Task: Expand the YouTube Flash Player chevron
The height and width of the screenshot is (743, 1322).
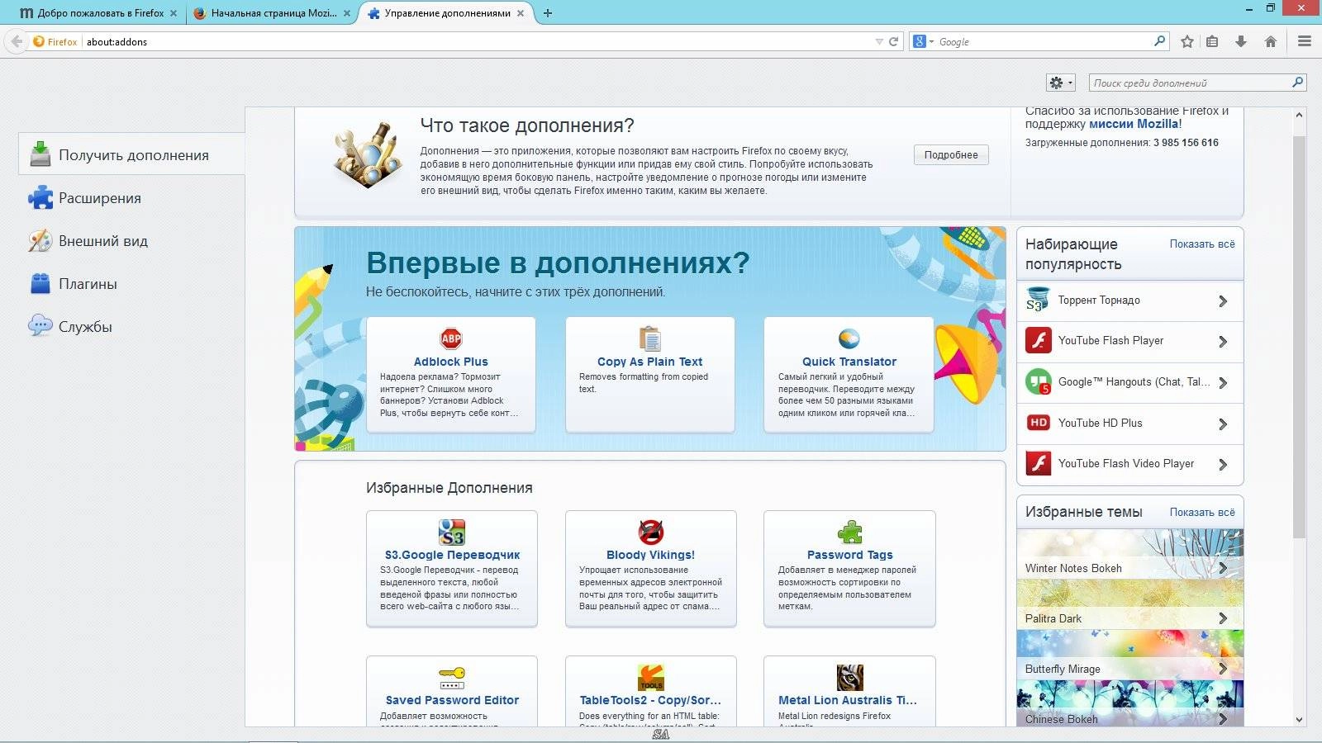Action: pyautogui.click(x=1223, y=342)
